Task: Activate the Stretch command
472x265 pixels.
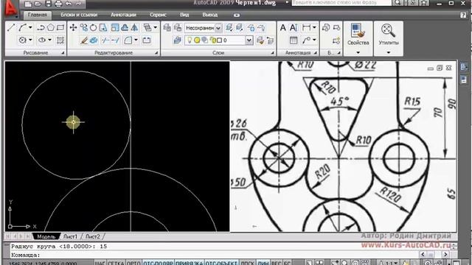Action: 103,28
